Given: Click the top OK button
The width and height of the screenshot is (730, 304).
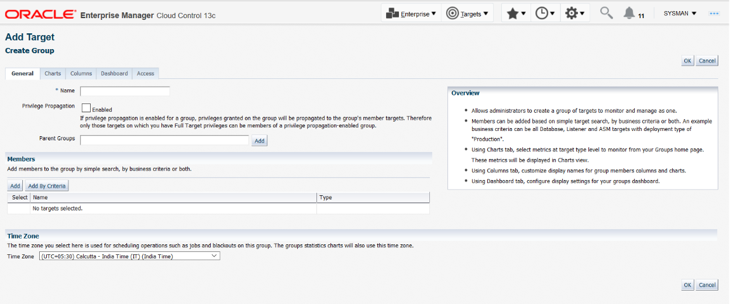Looking at the screenshot, I should coord(688,61).
